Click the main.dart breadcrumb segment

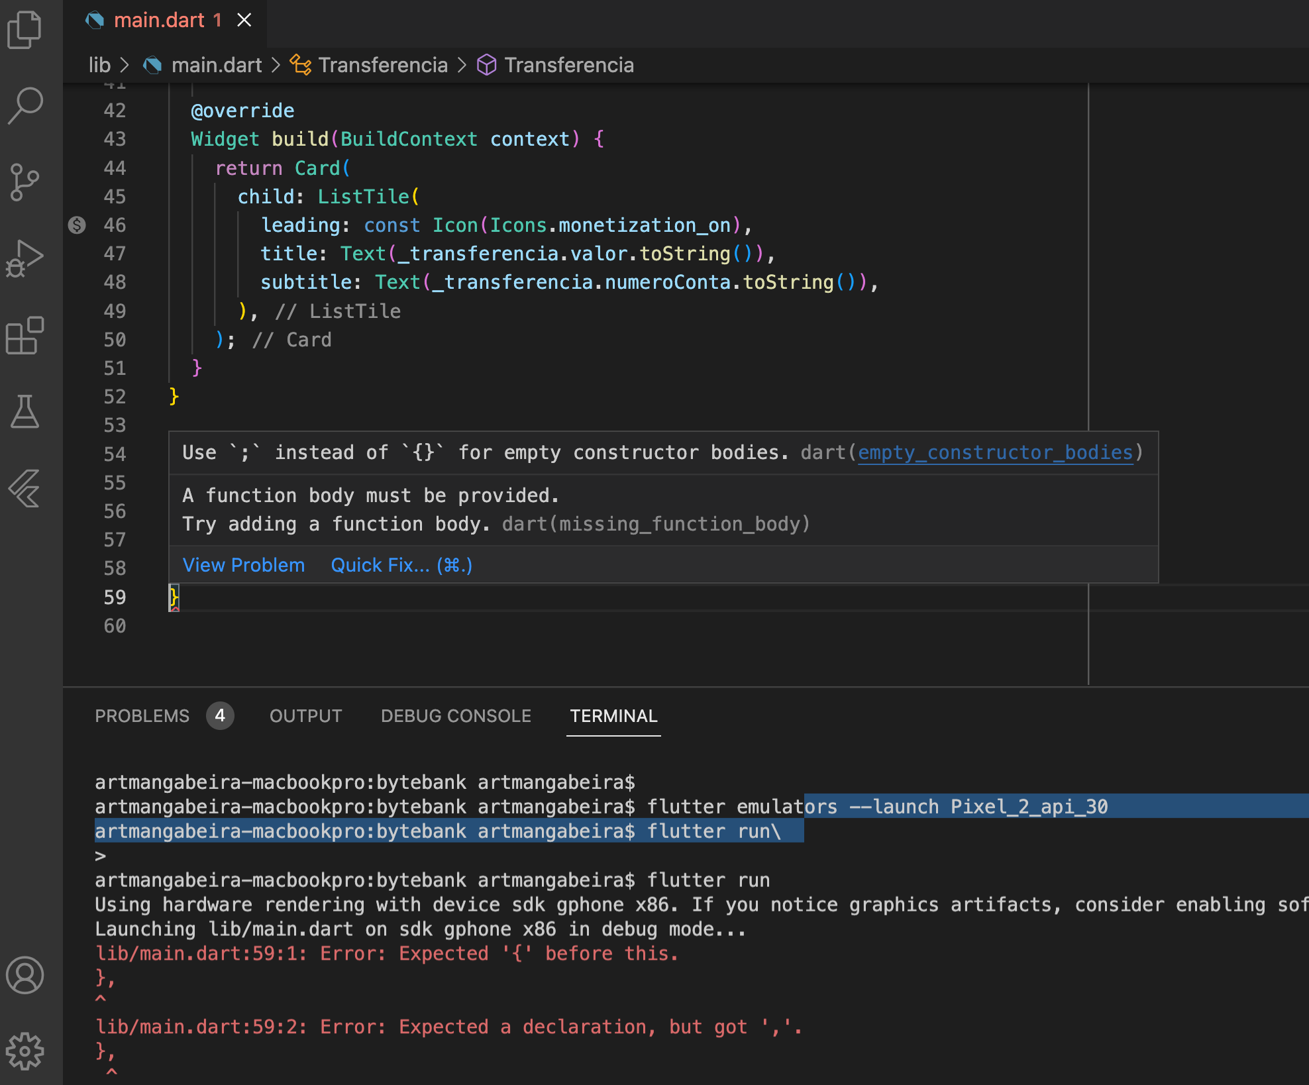[x=217, y=65]
